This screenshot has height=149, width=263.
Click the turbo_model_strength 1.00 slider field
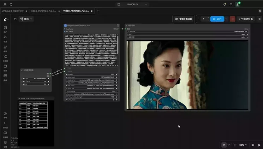coord(91,97)
